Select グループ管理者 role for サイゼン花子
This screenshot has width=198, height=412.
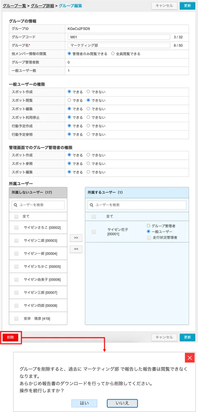tap(149, 226)
